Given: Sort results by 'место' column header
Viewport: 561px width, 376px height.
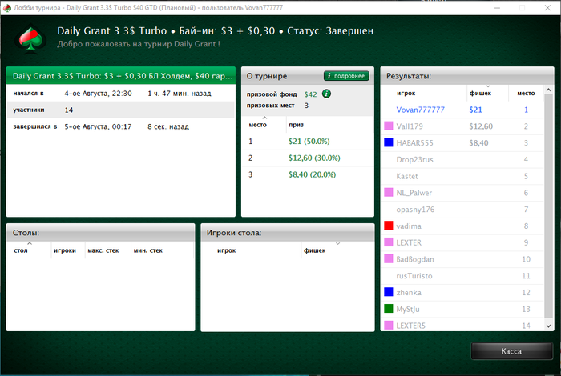Looking at the screenshot, I should [x=526, y=93].
